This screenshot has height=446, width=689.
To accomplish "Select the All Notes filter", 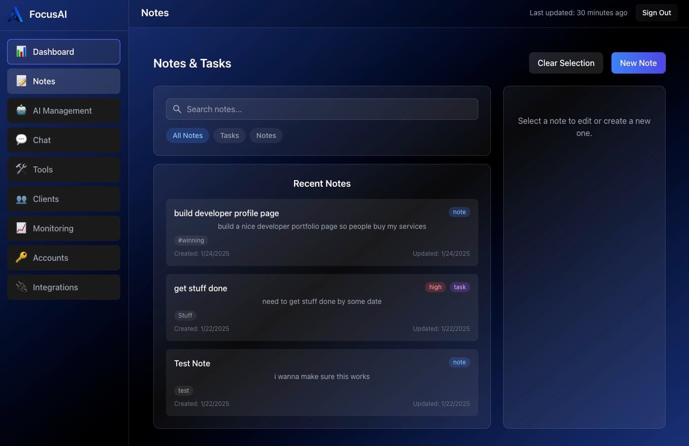I will (x=187, y=135).
